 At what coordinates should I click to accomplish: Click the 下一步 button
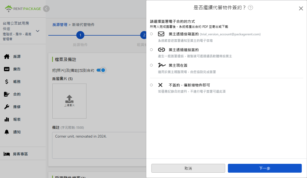[265, 168]
